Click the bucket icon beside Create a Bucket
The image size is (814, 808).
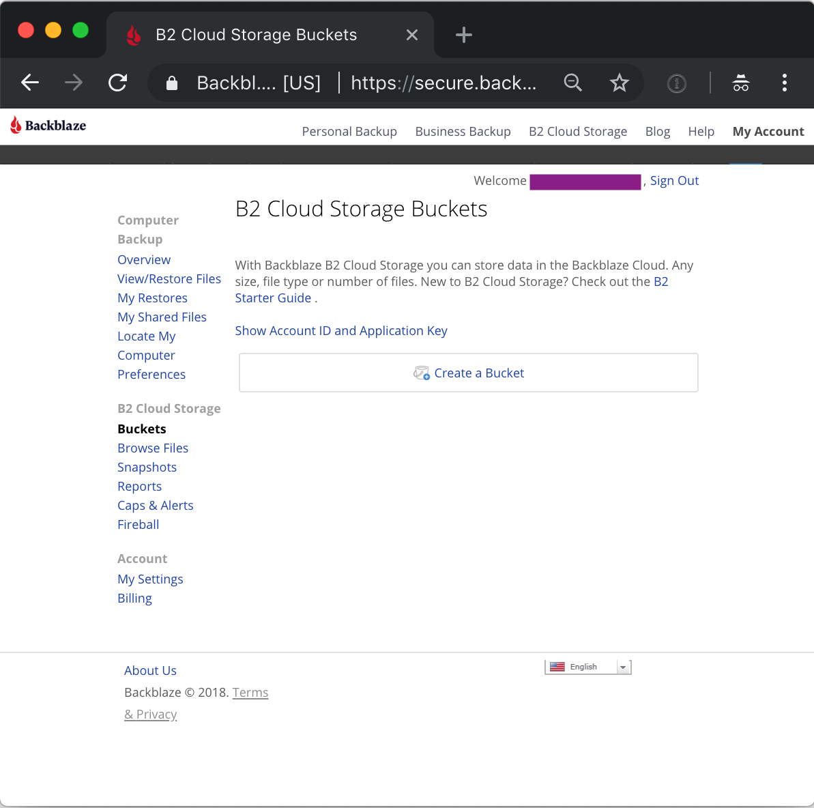coord(422,373)
